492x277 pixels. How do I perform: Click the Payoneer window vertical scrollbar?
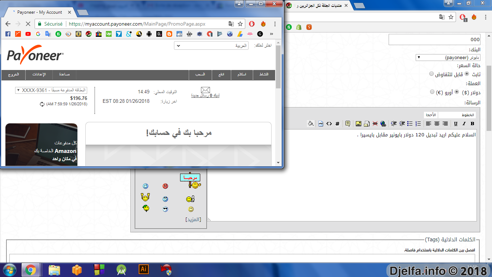coord(278,103)
